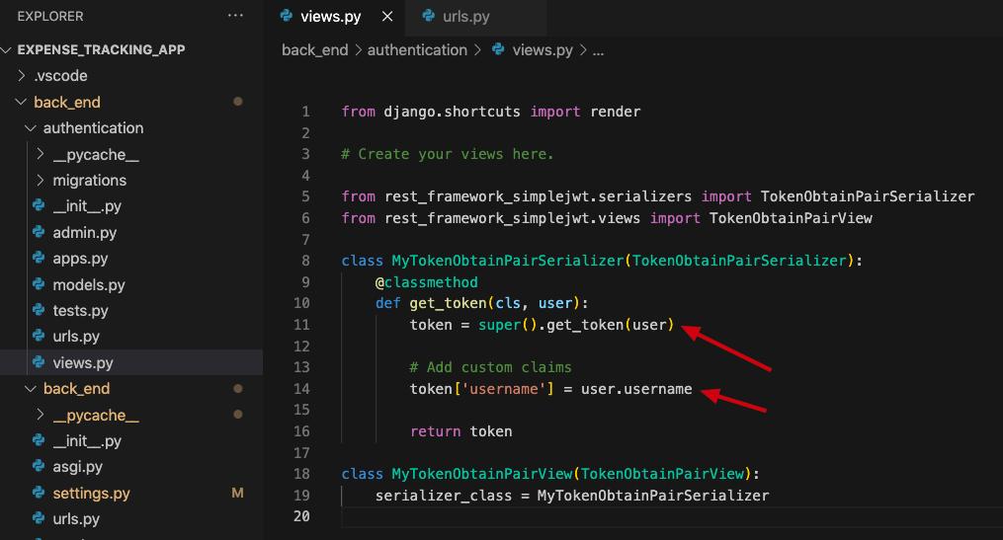
Task: Collapse the EXPENSE_TRACKING_APP root section
Action: click(x=101, y=49)
